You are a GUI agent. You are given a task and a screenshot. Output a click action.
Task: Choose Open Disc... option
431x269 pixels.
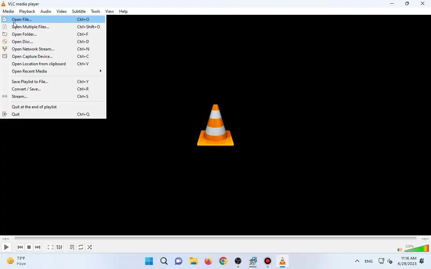point(53,42)
